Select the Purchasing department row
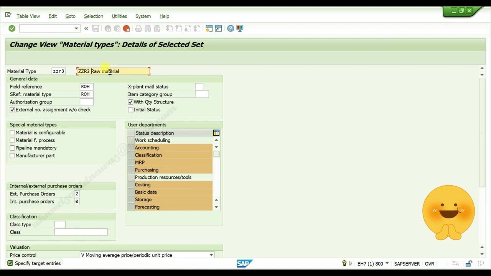The height and width of the screenshot is (276, 491). (170, 170)
